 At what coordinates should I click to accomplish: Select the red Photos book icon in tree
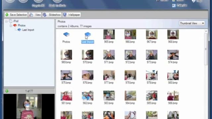click(15, 25)
